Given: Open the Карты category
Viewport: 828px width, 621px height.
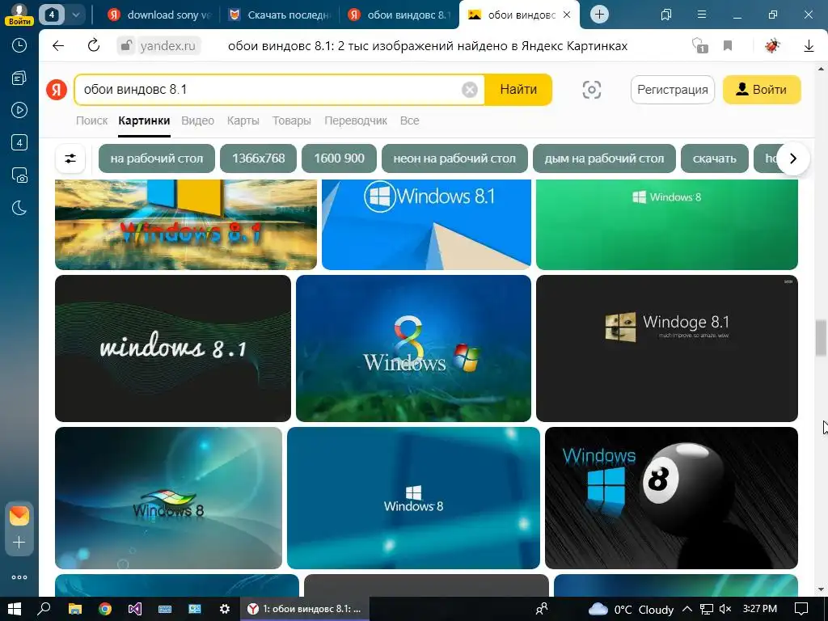Looking at the screenshot, I should pos(243,120).
